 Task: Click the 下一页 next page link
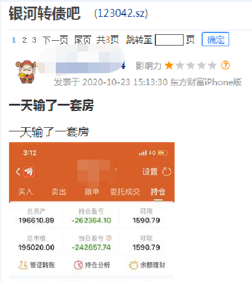click(x=55, y=40)
